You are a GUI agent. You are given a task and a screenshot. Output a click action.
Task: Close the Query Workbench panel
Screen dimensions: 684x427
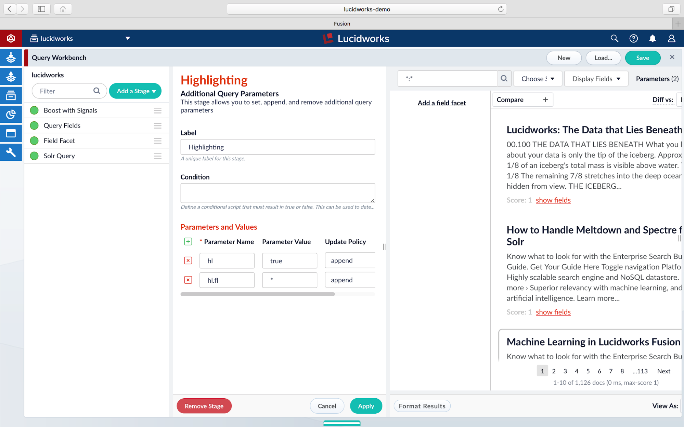click(x=672, y=57)
